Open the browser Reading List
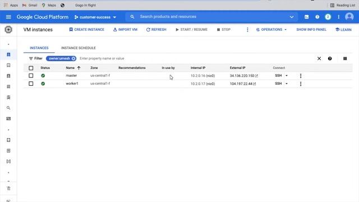The height and width of the screenshot is (202, 359). 343,5
